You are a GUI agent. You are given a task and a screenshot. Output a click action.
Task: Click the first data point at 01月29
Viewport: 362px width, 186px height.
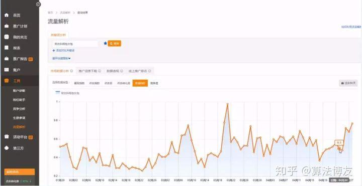point(60,146)
